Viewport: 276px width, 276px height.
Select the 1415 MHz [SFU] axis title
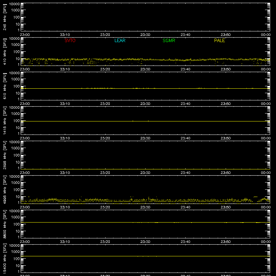[5, 120]
